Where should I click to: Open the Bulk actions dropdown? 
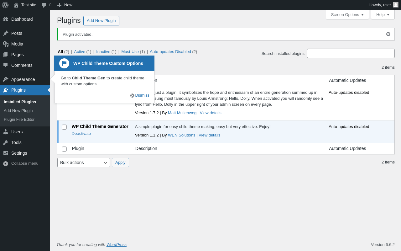point(84,163)
